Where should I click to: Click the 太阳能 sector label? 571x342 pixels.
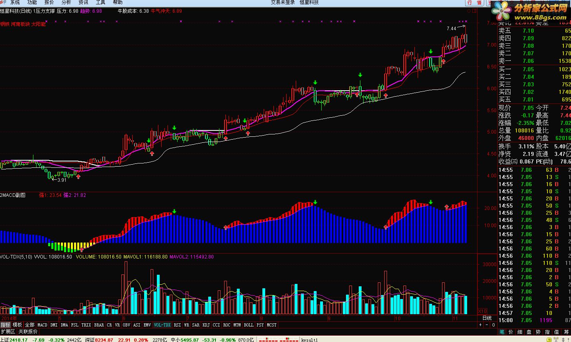[x=39, y=24]
